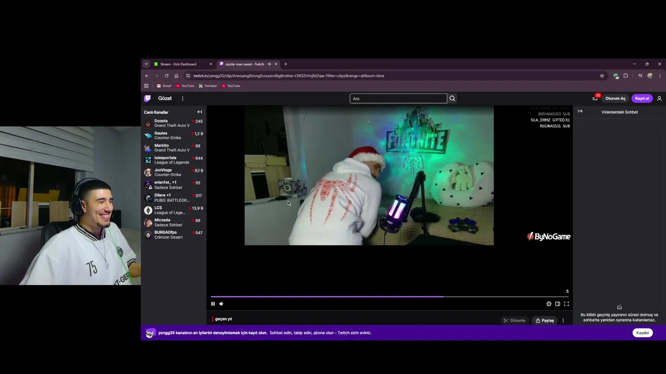Mute the clip volume
The image size is (666, 374).
pos(222,304)
